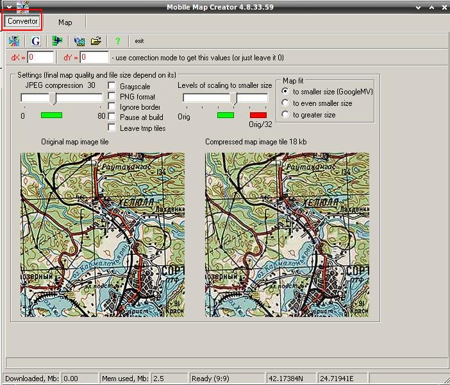Click the levels of scaling slider handle
Screen dimensions: 450x385
click(x=235, y=98)
